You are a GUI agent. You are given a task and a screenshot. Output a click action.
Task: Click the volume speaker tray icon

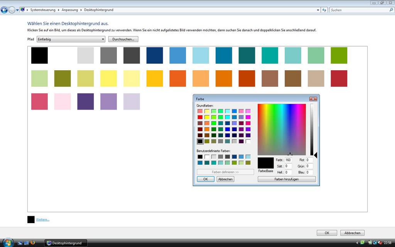pyautogui.click(x=380, y=243)
